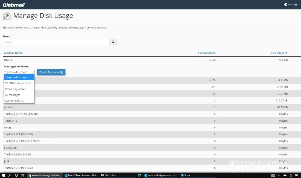Show hidden system tray icons

point(279,175)
